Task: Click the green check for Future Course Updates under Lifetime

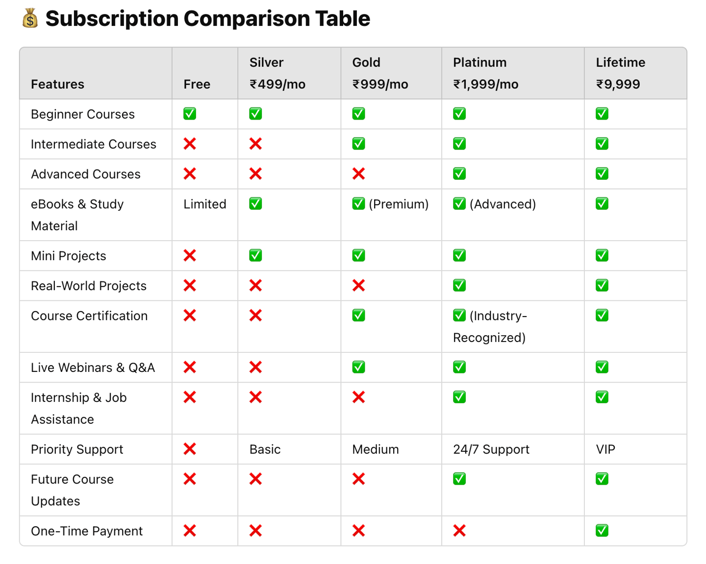Action: [602, 479]
